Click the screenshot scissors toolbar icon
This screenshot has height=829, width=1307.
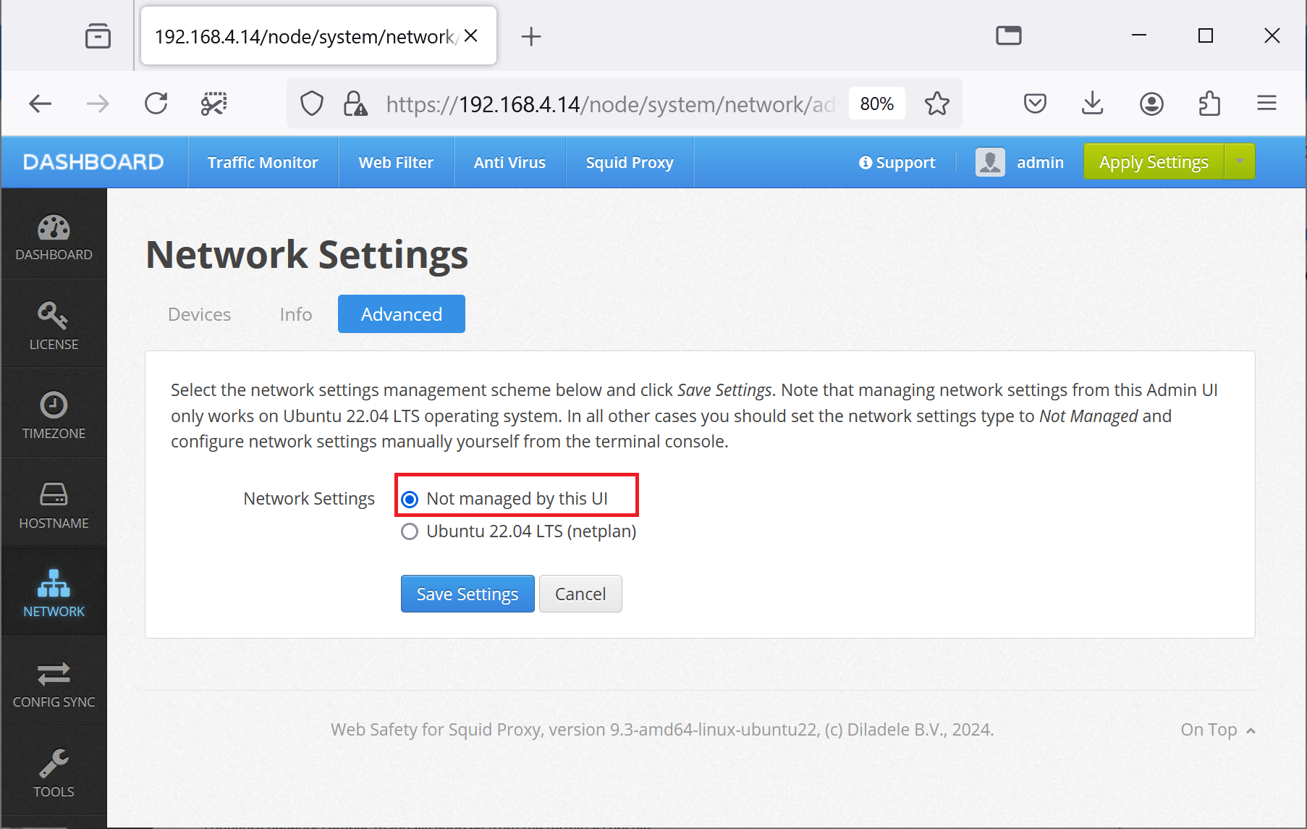coord(213,104)
